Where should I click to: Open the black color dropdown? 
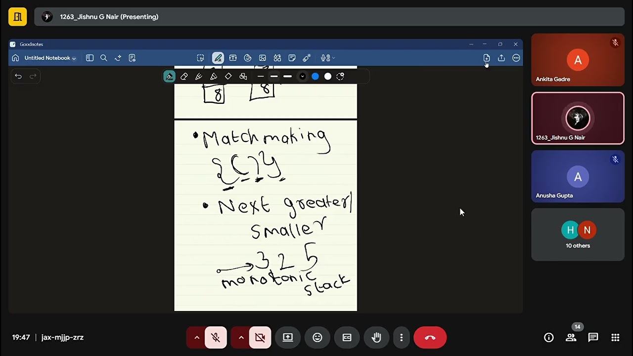(302, 76)
